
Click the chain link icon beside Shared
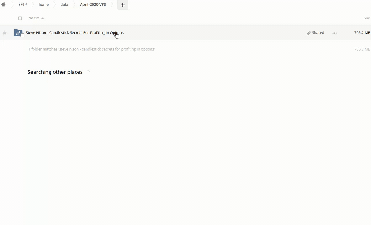point(309,33)
